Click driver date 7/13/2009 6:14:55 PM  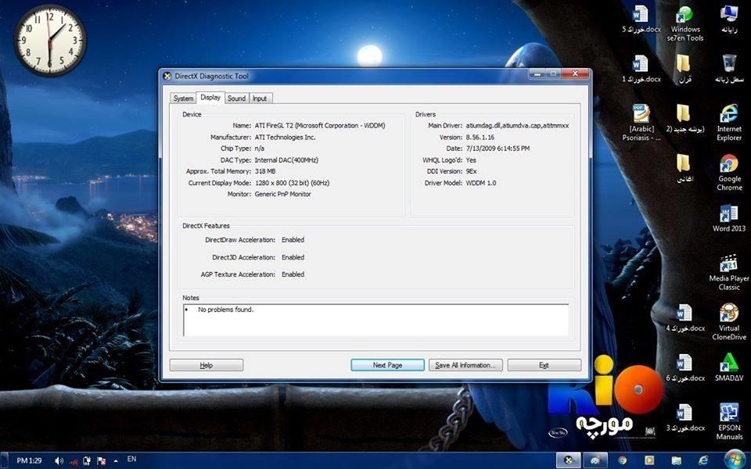(x=498, y=149)
